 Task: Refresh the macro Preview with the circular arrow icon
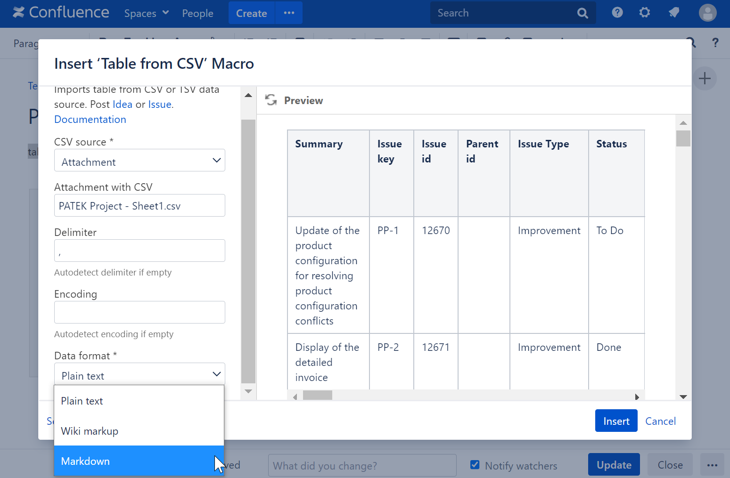(x=271, y=100)
